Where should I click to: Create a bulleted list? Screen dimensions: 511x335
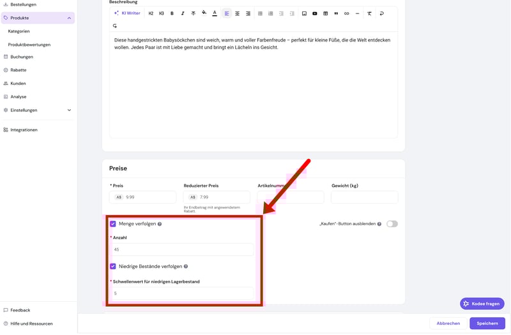[260, 13]
